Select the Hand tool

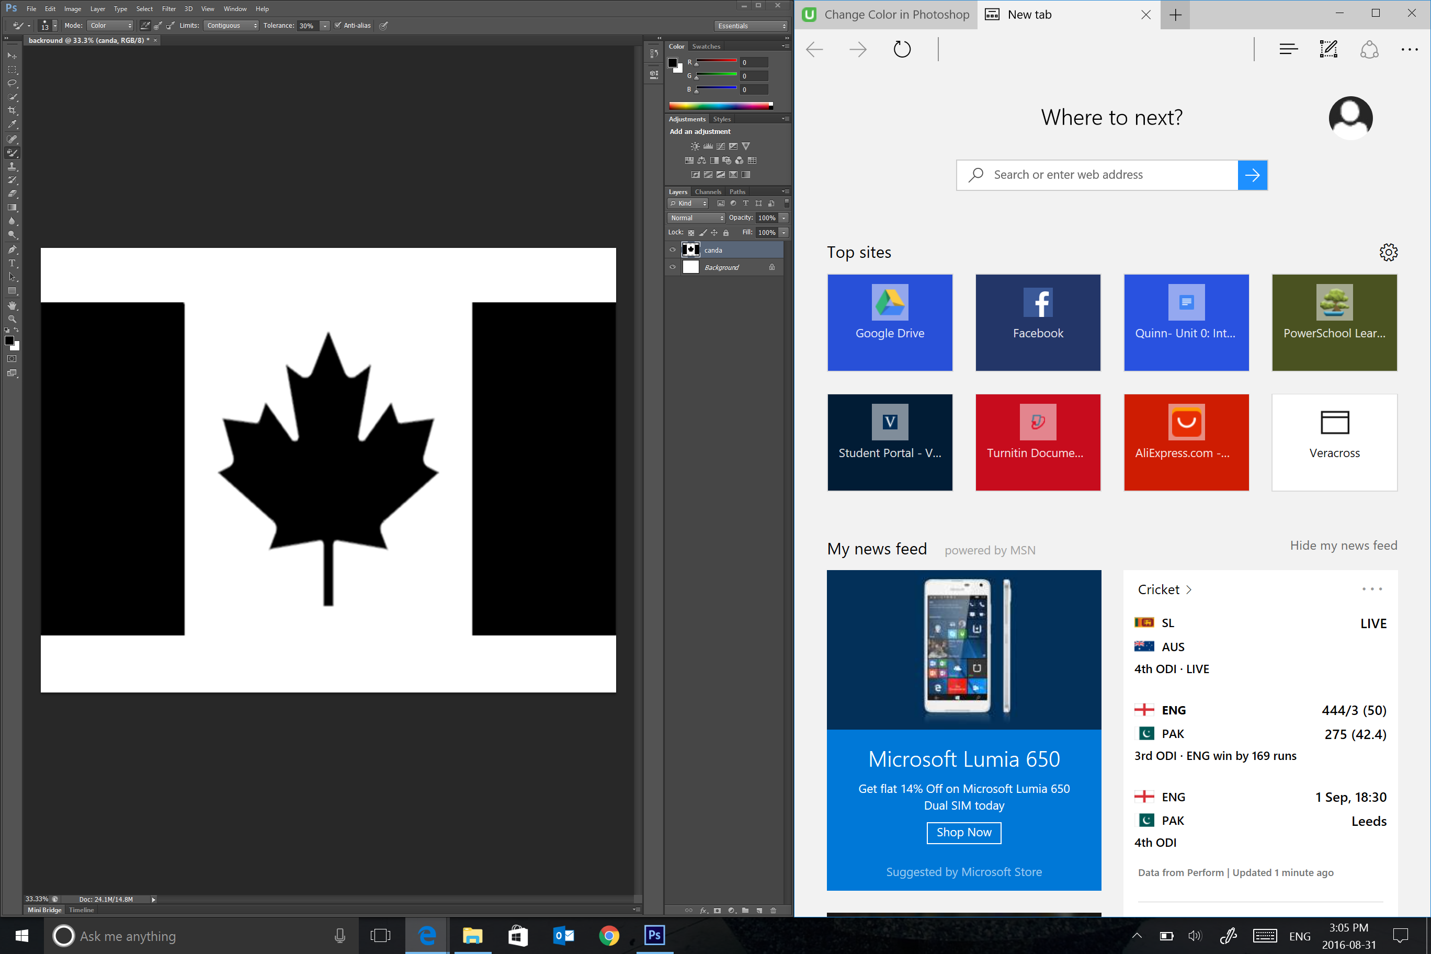12,305
